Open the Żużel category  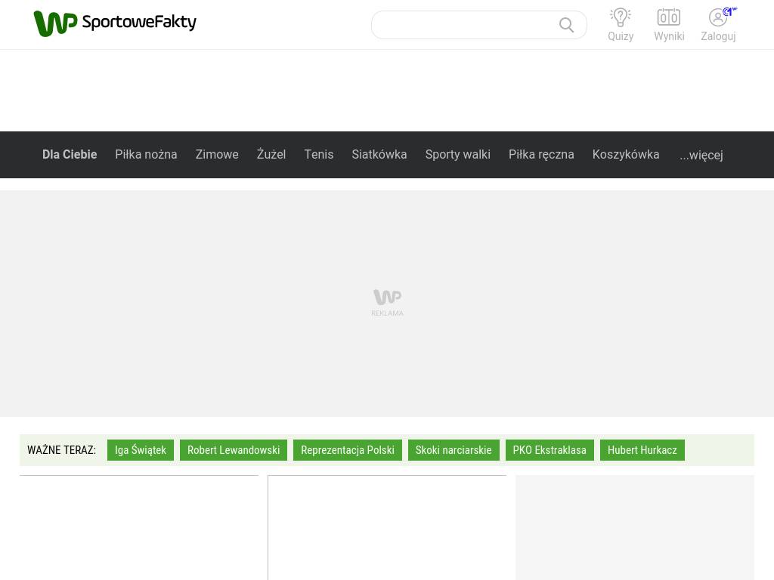(x=271, y=154)
